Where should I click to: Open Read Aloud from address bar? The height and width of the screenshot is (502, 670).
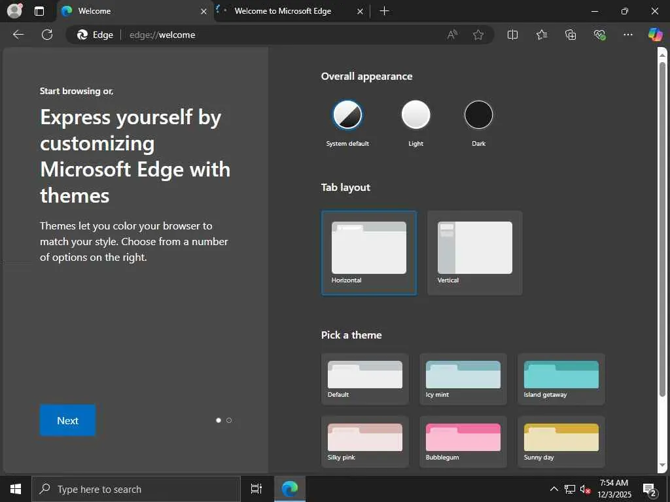click(452, 35)
